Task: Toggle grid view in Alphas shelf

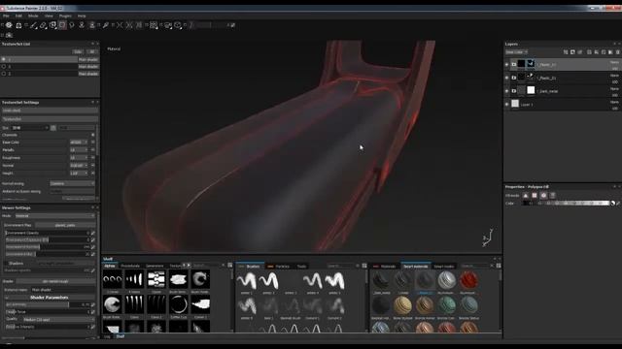Action: click(x=230, y=266)
